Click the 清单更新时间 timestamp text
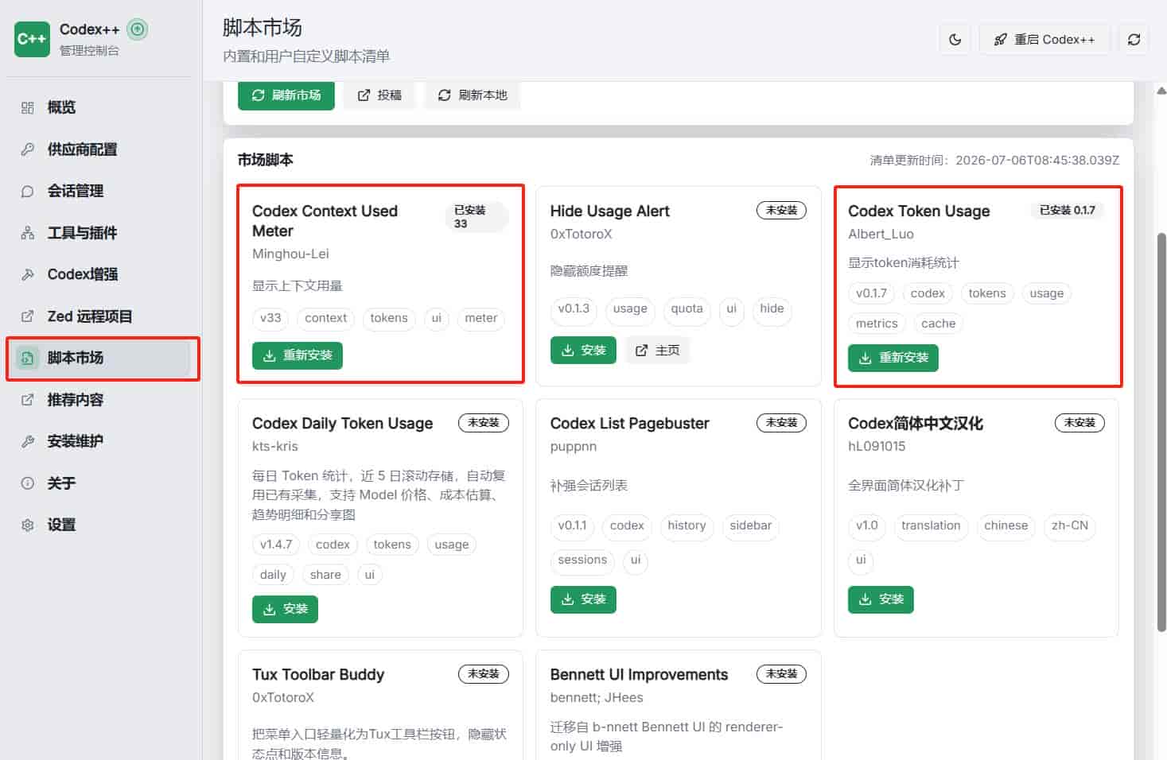Screen dimensions: 1167x760 click(994, 160)
